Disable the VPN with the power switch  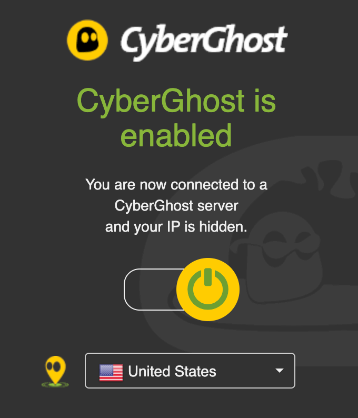[x=182, y=290]
